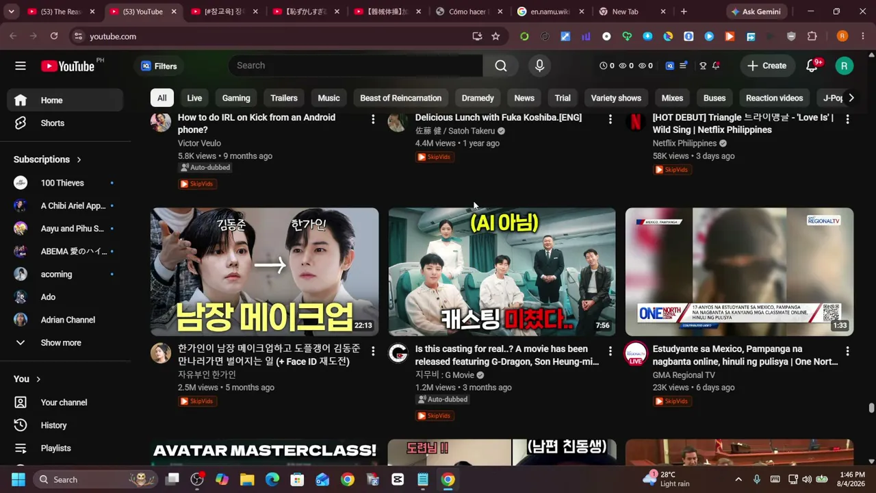Open the YouTube guide hamburger menu
Image resolution: width=876 pixels, height=493 pixels.
tap(21, 66)
